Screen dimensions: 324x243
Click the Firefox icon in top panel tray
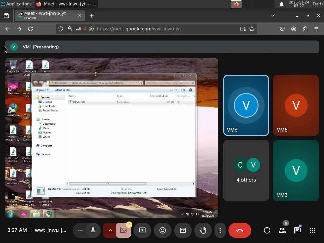point(236,4)
